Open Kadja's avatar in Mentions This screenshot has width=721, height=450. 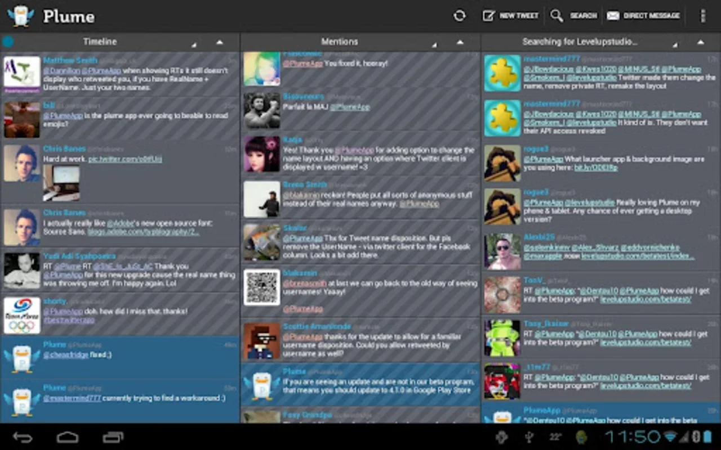coord(262,154)
